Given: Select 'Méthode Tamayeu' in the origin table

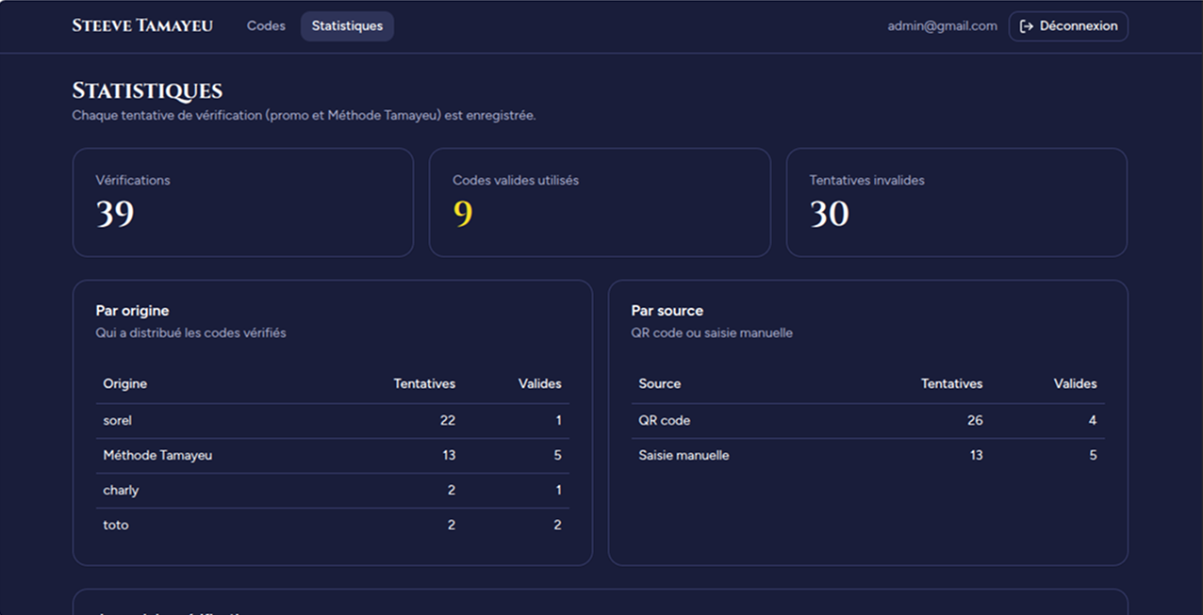Looking at the screenshot, I should 157,455.
